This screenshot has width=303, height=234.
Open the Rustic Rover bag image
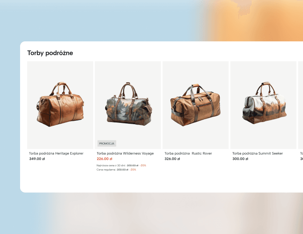click(195, 105)
